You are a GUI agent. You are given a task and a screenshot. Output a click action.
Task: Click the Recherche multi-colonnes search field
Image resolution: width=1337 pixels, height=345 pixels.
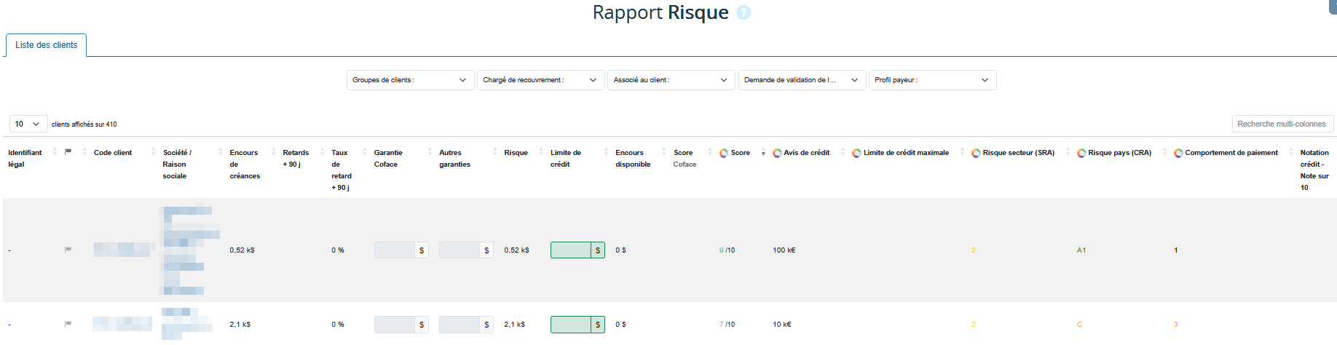1282,124
